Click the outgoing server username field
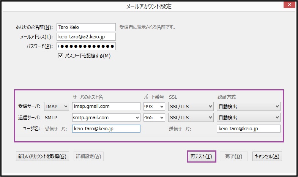 pos(248,129)
